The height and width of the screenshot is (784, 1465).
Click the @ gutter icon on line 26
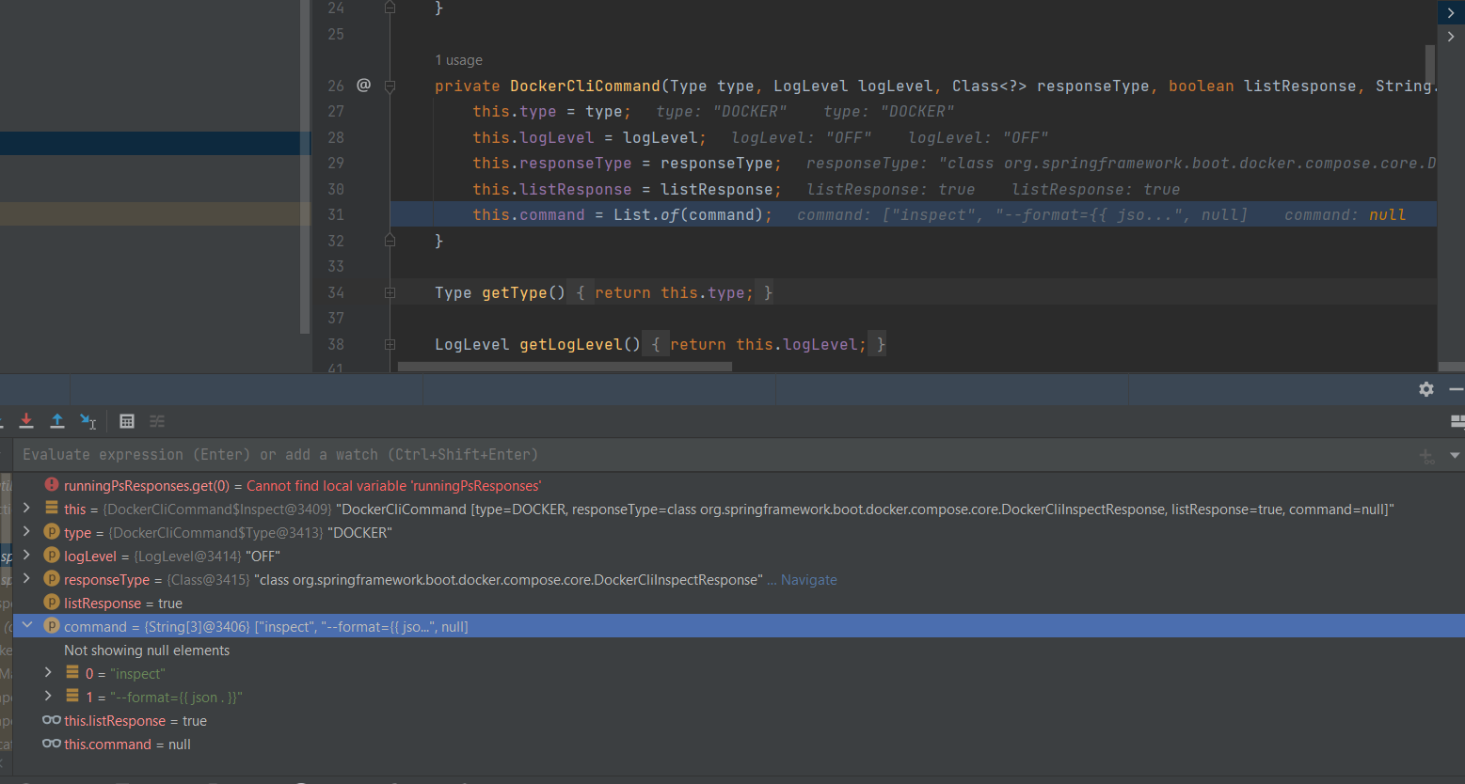[363, 86]
